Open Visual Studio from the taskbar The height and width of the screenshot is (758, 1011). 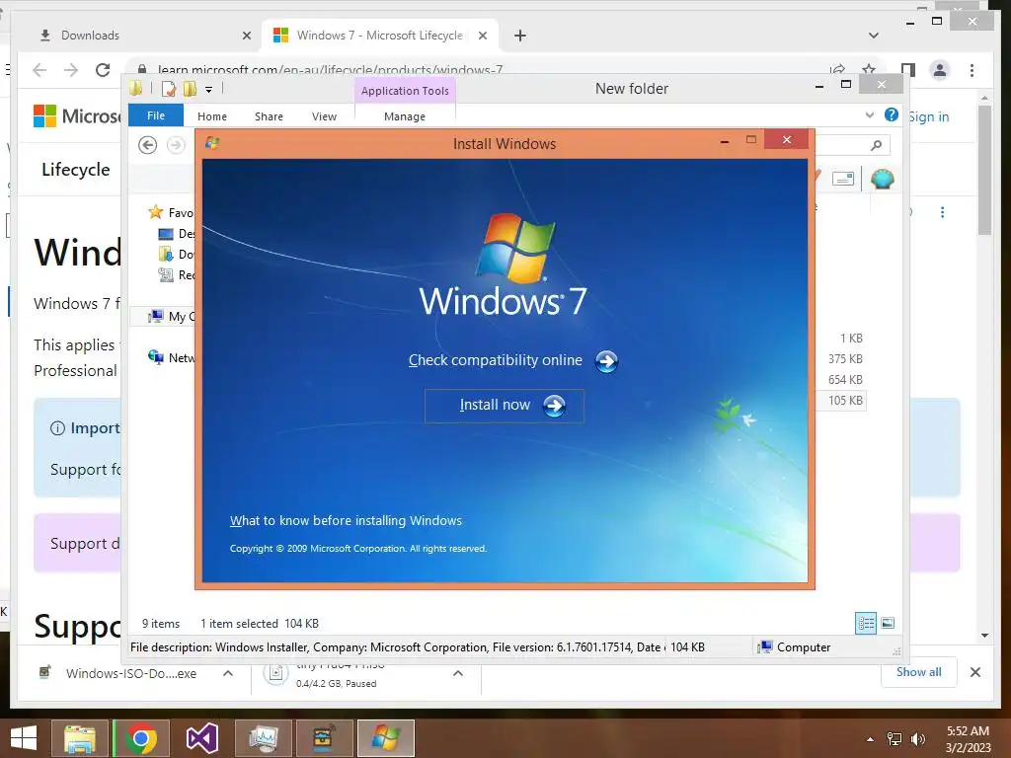202,738
